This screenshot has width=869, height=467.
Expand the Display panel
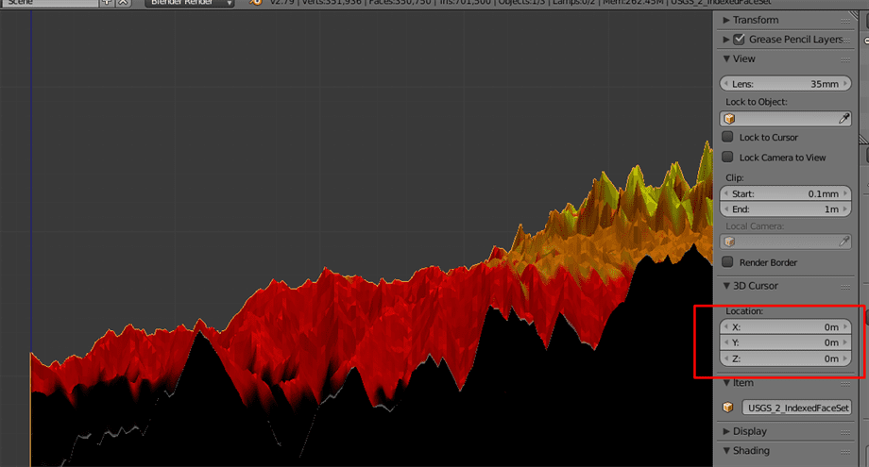pyautogui.click(x=726, y=431)
